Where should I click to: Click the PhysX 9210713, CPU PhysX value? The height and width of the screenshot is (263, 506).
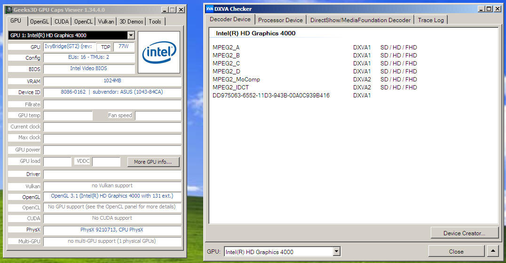click(111, 230)
